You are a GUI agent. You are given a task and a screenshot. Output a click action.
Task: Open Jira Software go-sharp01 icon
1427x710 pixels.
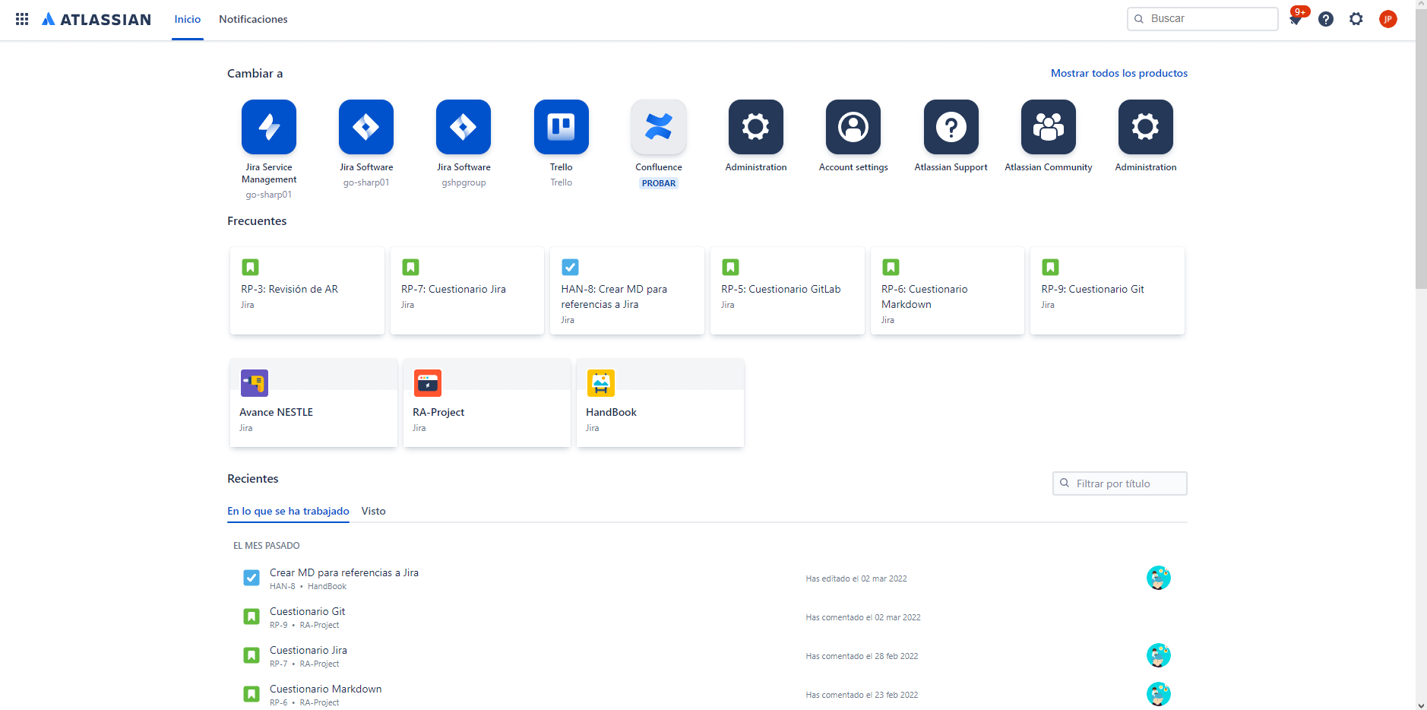pyautogui.click(x=366, y=127)
